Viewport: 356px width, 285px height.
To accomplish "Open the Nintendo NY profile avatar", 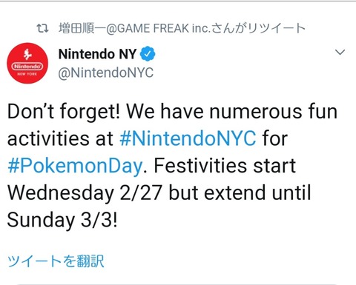I will [x=27, y=63].
